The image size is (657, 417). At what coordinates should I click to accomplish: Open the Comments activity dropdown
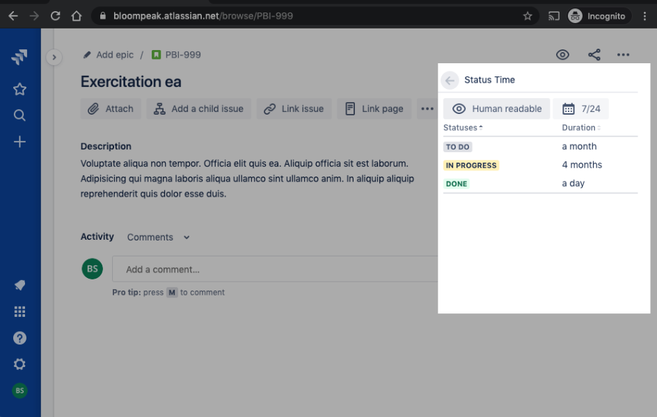pyautogui.click(x=158, y=237)
